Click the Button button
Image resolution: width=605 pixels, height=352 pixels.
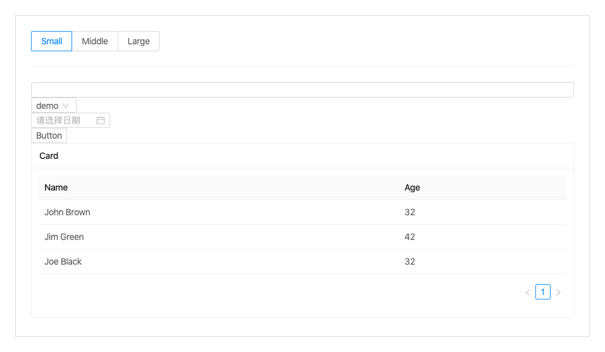point(49,135)
